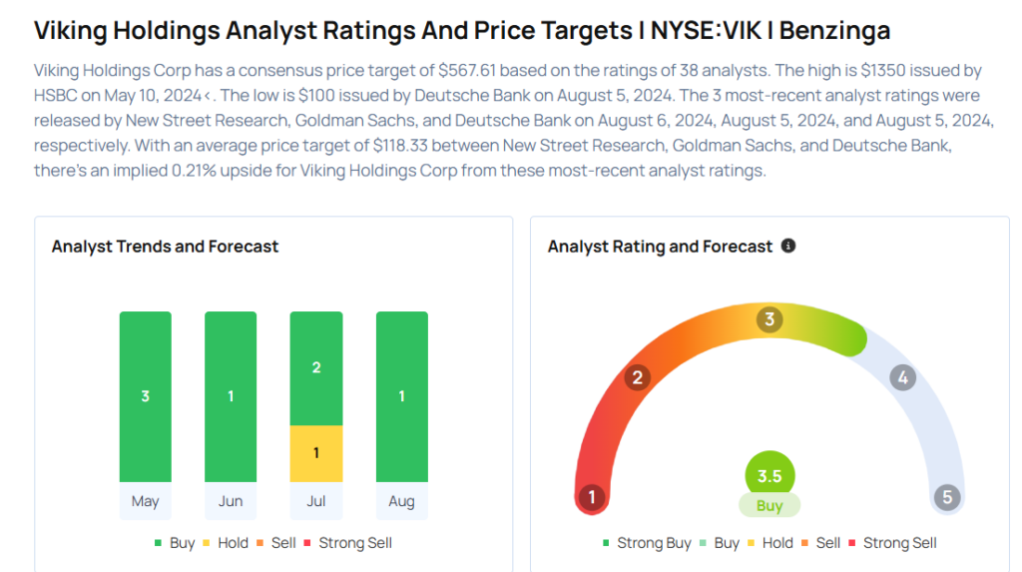
Task: Click the yellow Hold segment in Jul bar
Action: point(316,453)
